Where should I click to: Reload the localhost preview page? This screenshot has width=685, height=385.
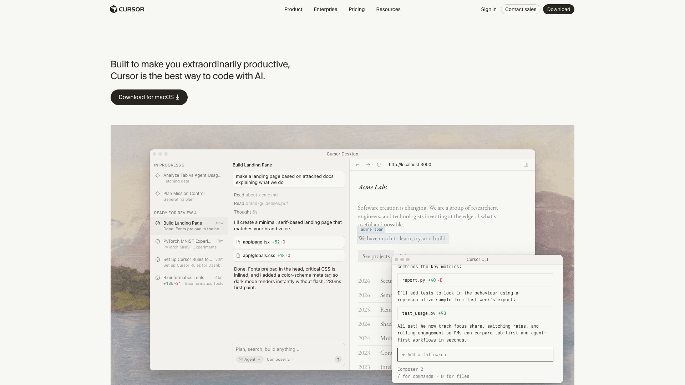coord(379,165)
